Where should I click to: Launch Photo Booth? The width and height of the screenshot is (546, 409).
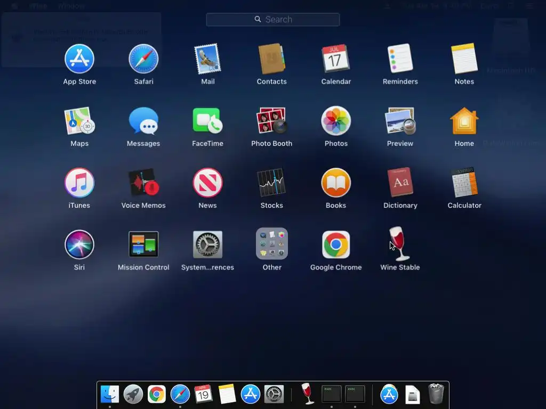click(x=271, y=120)
